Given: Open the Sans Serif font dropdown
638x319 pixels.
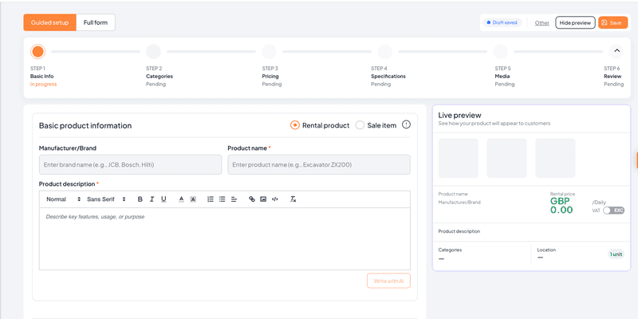Looking at the screenshot, I should [x=106, y=199].
